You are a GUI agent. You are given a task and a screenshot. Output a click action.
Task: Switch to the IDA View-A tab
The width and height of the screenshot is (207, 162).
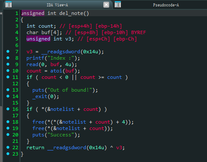tap(57, 5)
